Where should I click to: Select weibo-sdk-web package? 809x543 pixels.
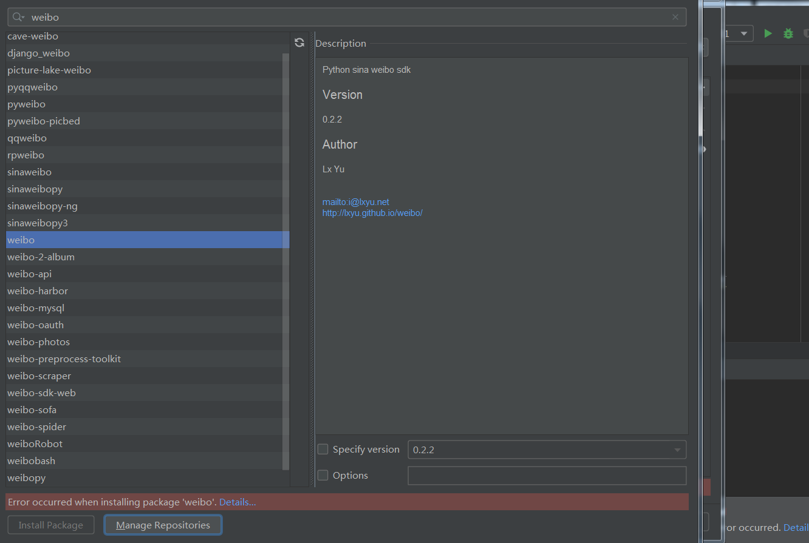tap(148, 393)
